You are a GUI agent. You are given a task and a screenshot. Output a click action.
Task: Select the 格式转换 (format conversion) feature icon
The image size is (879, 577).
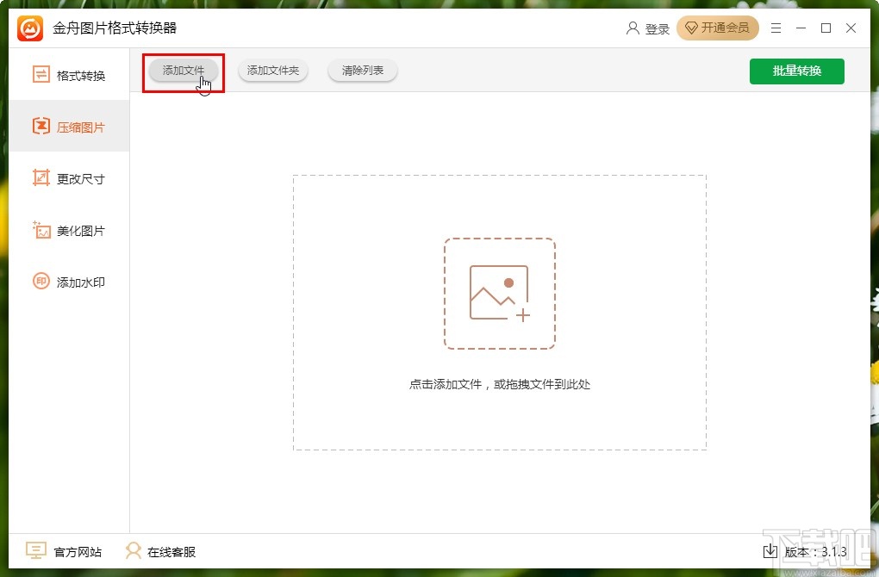pyautogui.click(x=41, y=75)
